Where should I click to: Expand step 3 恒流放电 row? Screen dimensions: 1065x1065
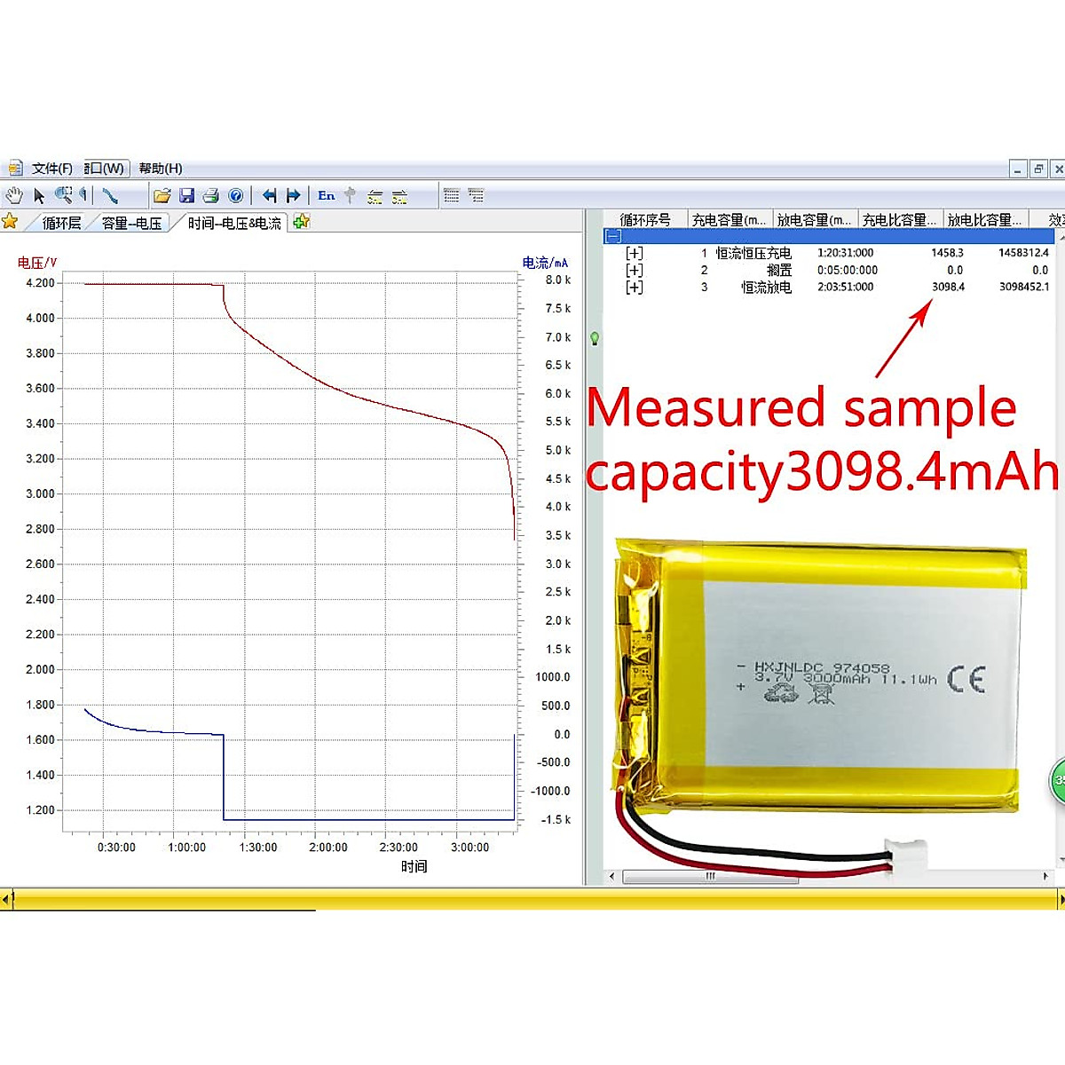(x=634, y=287)
